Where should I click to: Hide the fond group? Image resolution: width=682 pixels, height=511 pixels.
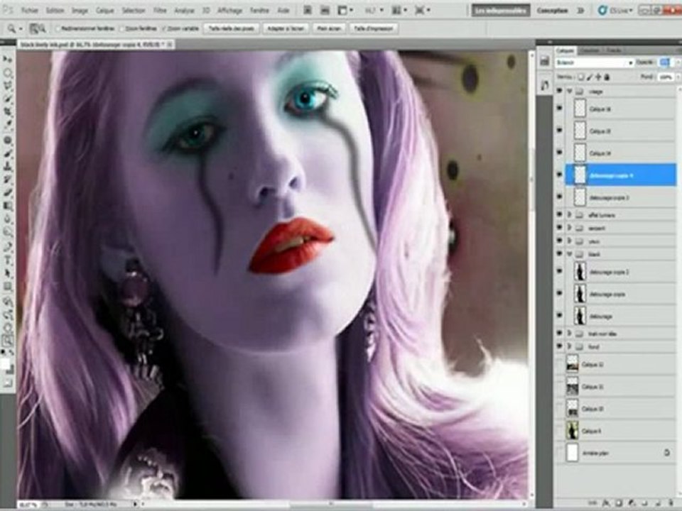[559, 346]
